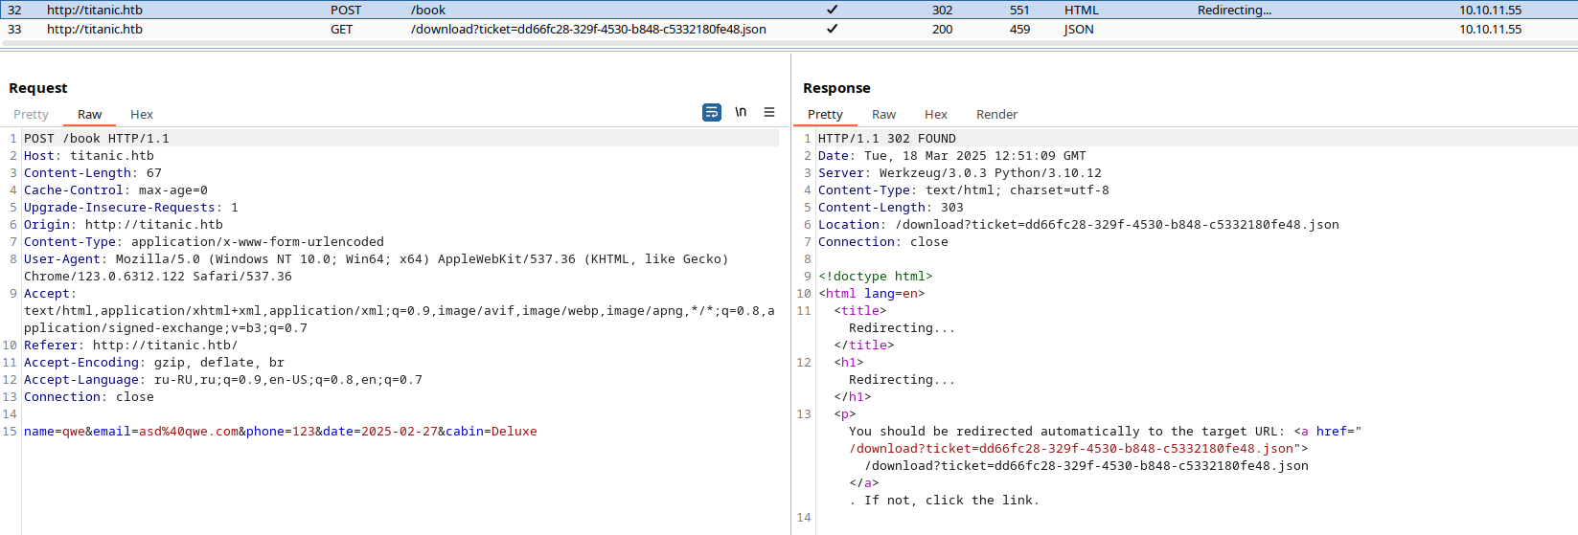This screenshot has height=535, width=1578.
Task: Click the JSON MIME type cell
Action: [x=1079, y=29]
